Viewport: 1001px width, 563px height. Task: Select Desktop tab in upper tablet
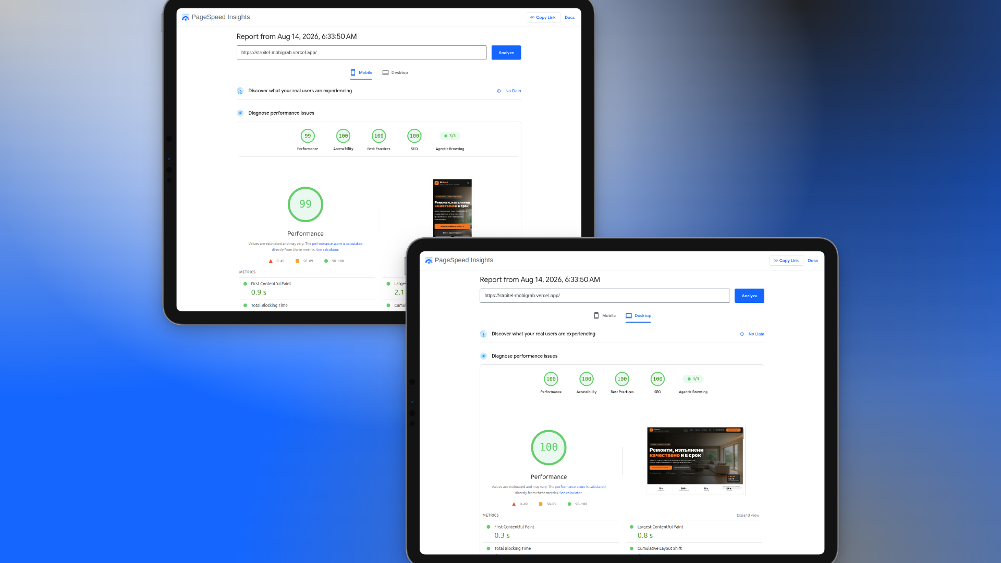point(395,72)
